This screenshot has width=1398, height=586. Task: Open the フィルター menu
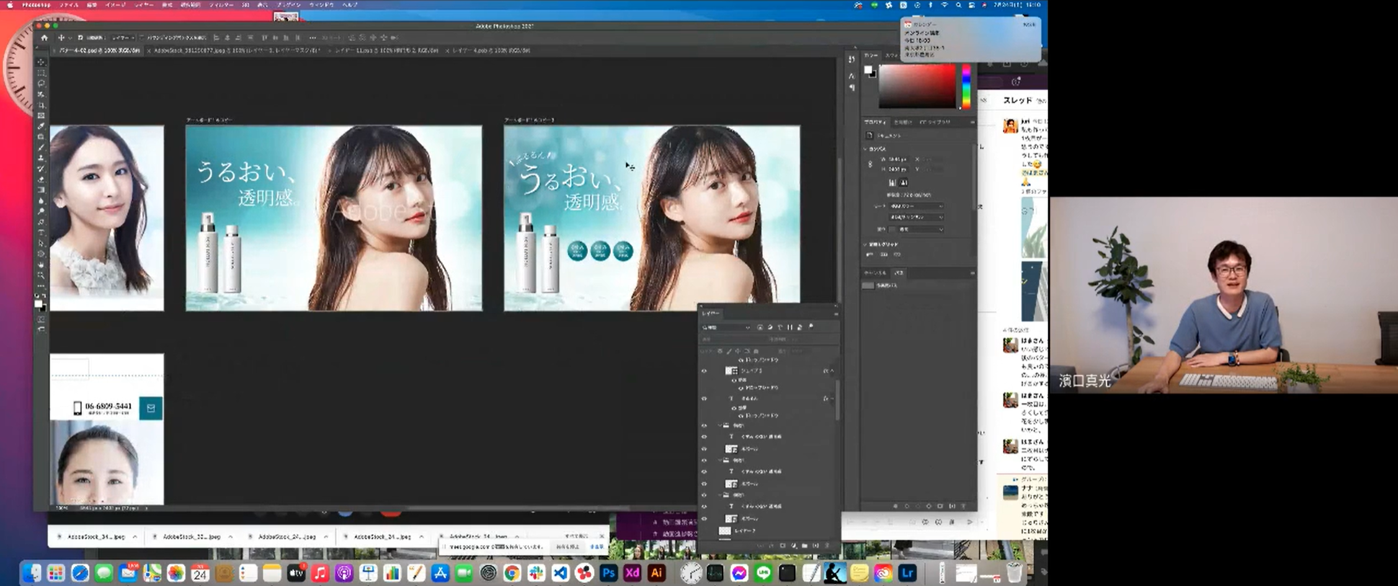[x=221, y=4]
